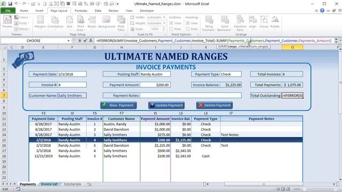Switch to the Formulas ribbon tab
This screenshot has width=342, height=192.
81,11
